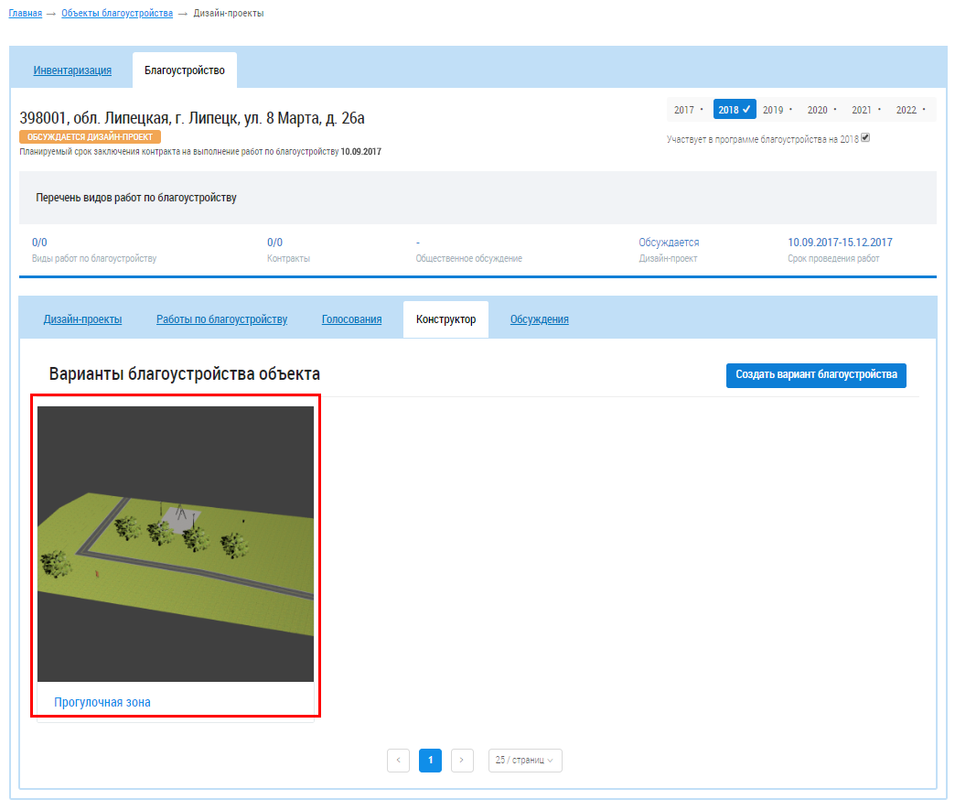Image resolution: width=955 pixels, height=810 pixels.
Task: Select year 2020
Action: pyautogui.click(x=817, y=110)
